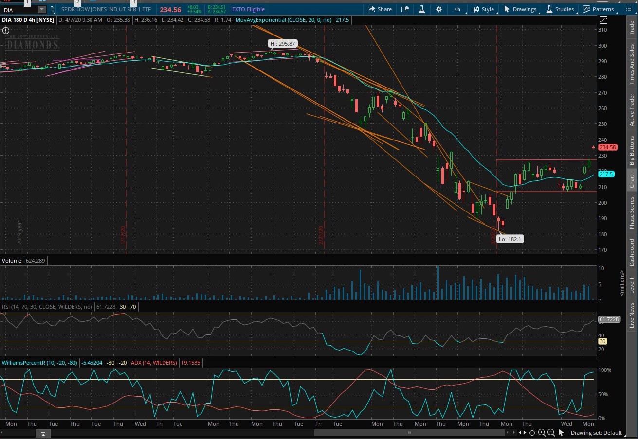Open the Style menu
The width and height of the screenshot is (638, 439).
coord(483,9)
